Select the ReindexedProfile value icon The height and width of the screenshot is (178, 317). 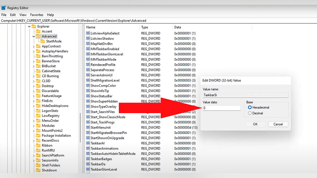tap(88, 65)
